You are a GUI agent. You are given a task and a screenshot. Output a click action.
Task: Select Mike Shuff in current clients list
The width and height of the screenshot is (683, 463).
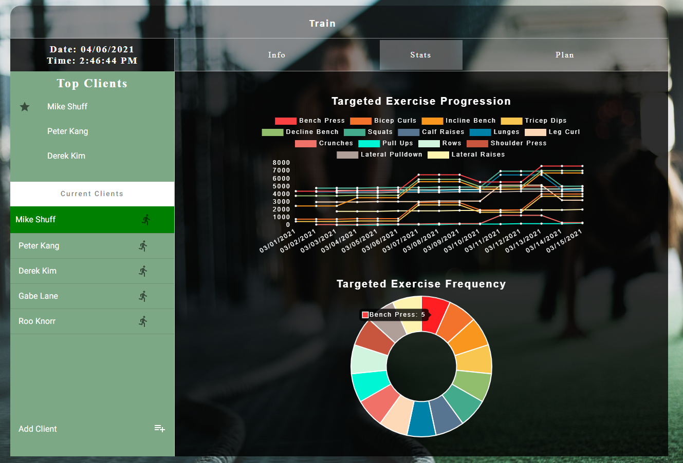pos(93,220)
